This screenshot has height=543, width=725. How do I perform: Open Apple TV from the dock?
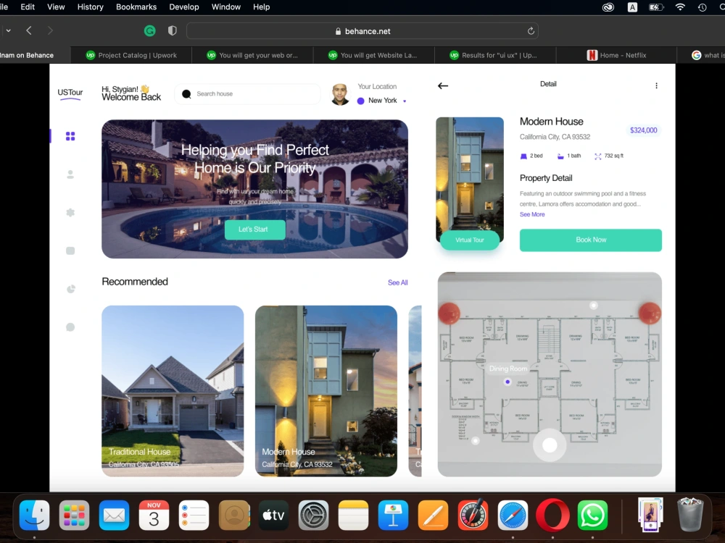click(274, 515)
